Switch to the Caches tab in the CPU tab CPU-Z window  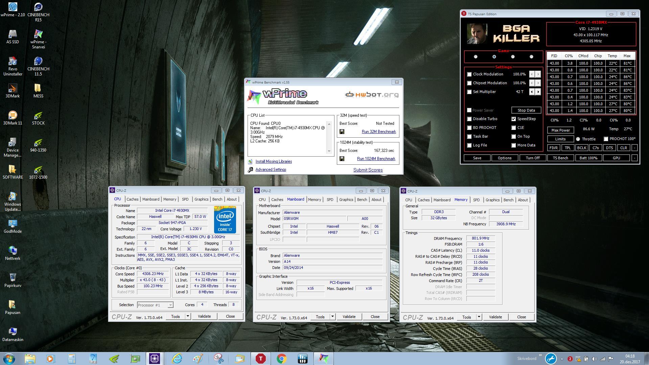pos(132,199)
